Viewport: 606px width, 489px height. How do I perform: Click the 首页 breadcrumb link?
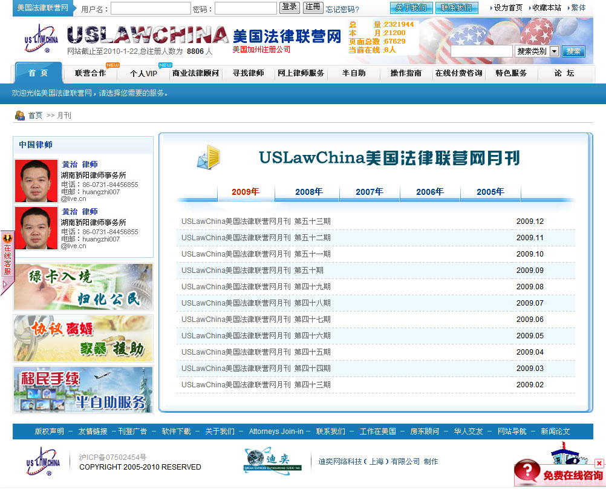[x=35, y=115]
